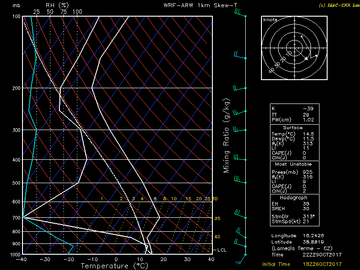Click the -20 temperature axis label
Image resolution: width=360 pixels, height=270 pixels.
[x=69, y=259]
